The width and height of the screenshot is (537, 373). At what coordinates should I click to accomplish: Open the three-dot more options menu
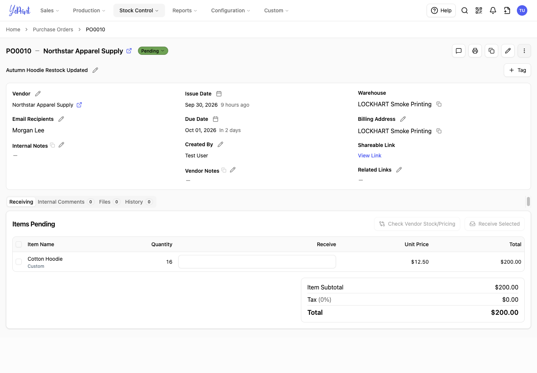(524, 51)
